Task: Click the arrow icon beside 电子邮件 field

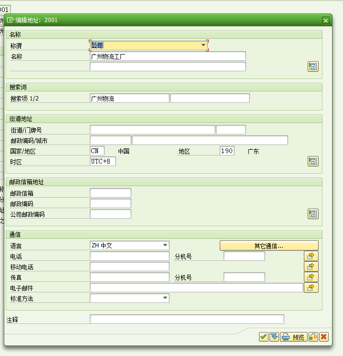Action: pos(311,288)
